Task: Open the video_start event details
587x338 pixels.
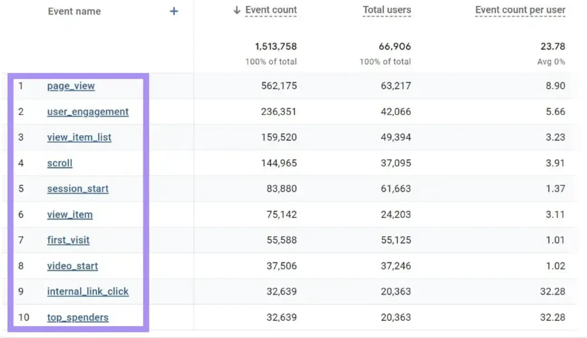Action: [73, 266]
